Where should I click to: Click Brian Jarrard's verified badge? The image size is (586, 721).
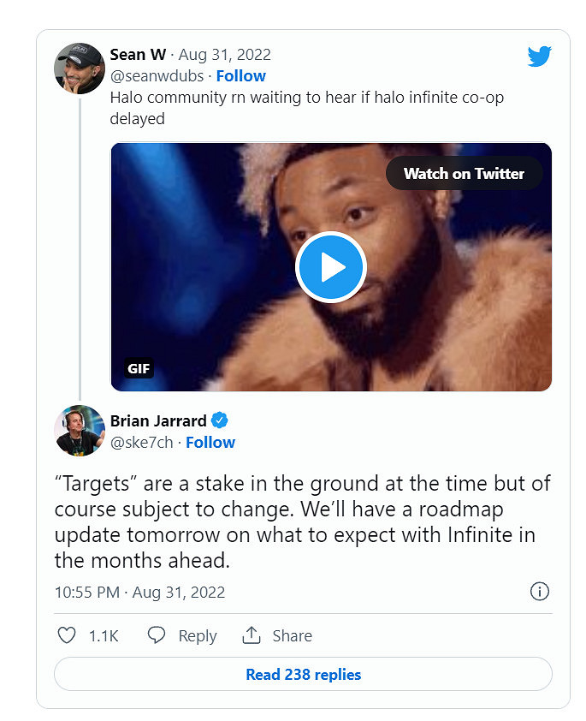220,420
